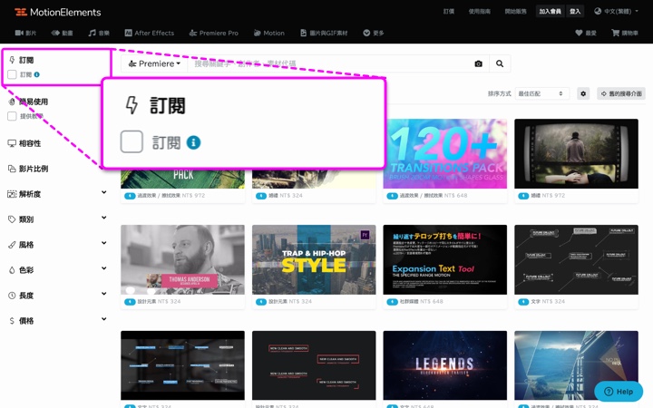The image size is (653, 408).
Task: Open the Expansion Text Tool thumbnail
Action: click(444, 260)
